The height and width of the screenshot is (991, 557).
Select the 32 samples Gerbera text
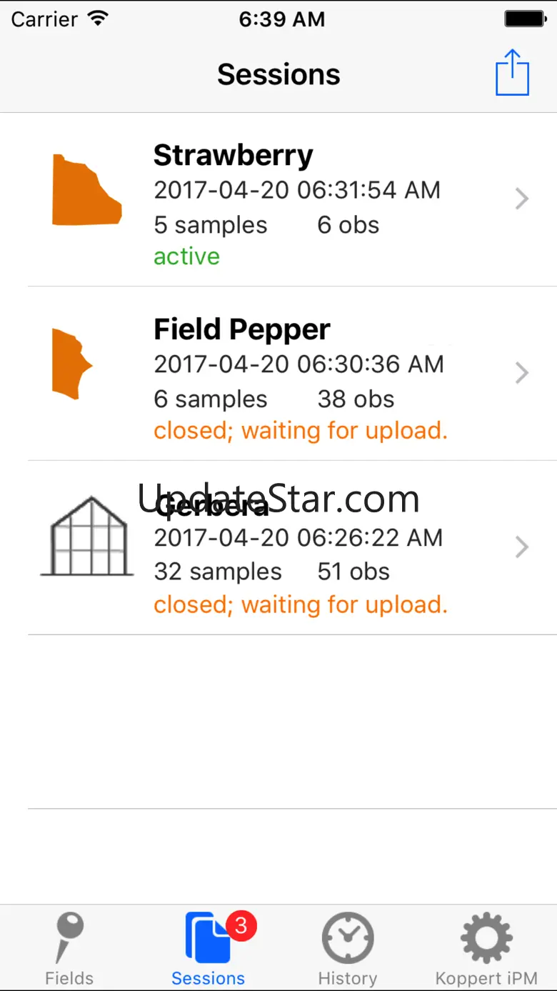218,572
